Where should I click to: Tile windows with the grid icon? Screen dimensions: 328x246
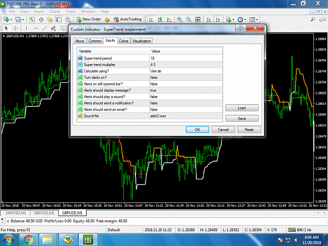click(x=198, y=19)
